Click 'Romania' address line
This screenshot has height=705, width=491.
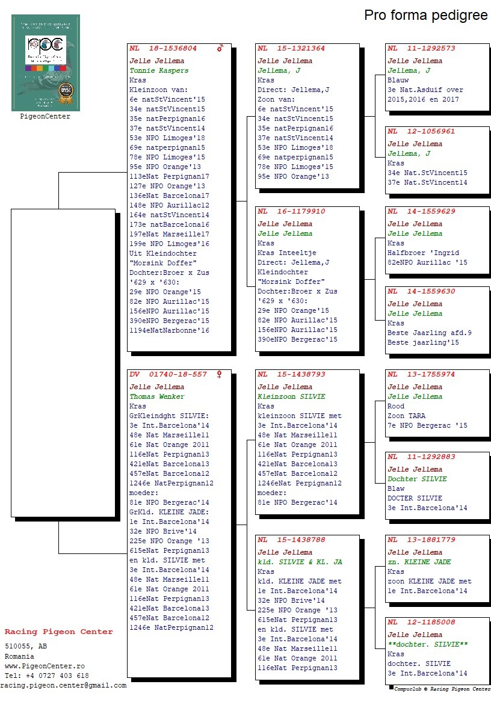(19, 656)
